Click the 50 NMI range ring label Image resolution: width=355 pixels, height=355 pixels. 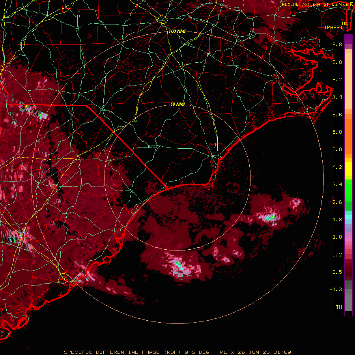[177, 104]
